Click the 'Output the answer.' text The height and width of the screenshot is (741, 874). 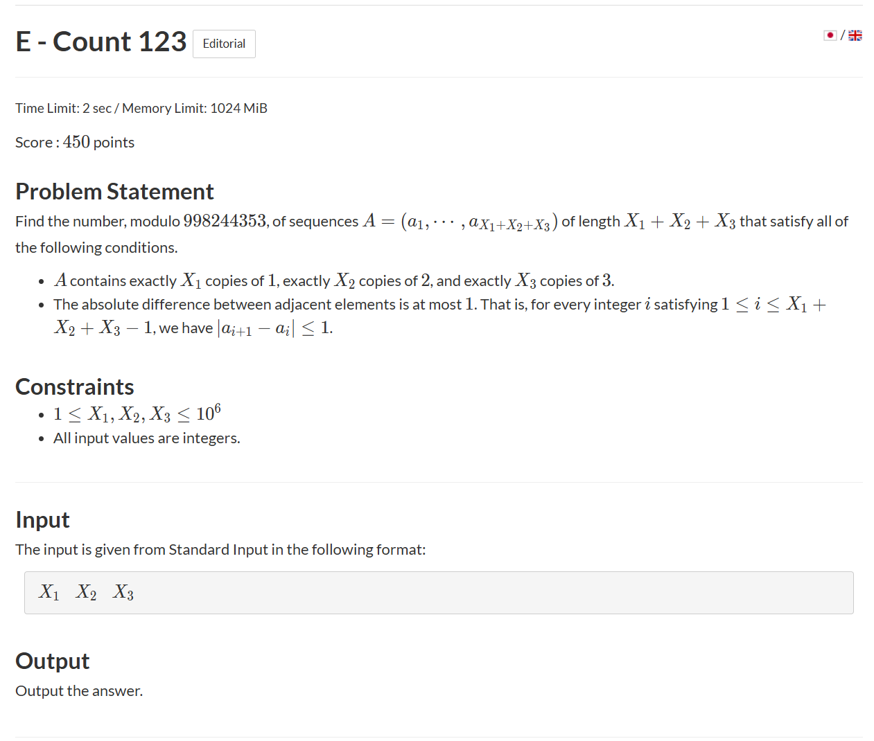pyautogui.click(x=79, y=691)
